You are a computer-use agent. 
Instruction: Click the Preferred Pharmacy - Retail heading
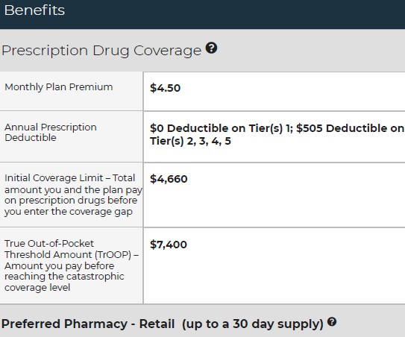[88, 324]
